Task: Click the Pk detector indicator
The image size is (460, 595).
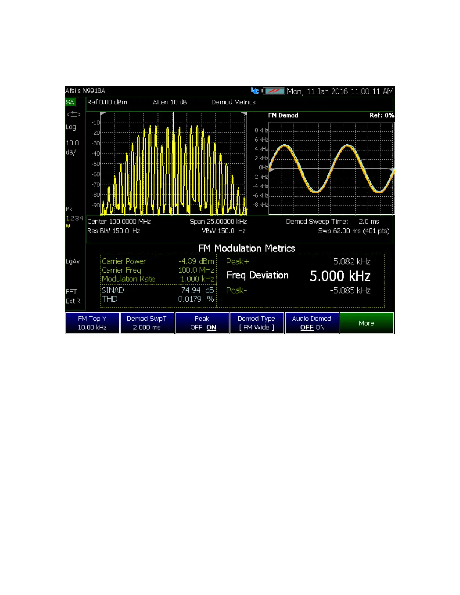Action: pyautogui.click(x=69, y=209)
